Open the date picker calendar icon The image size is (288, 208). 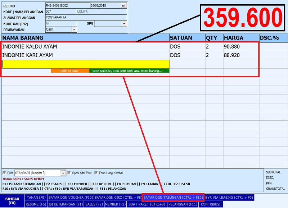point(123,6)
